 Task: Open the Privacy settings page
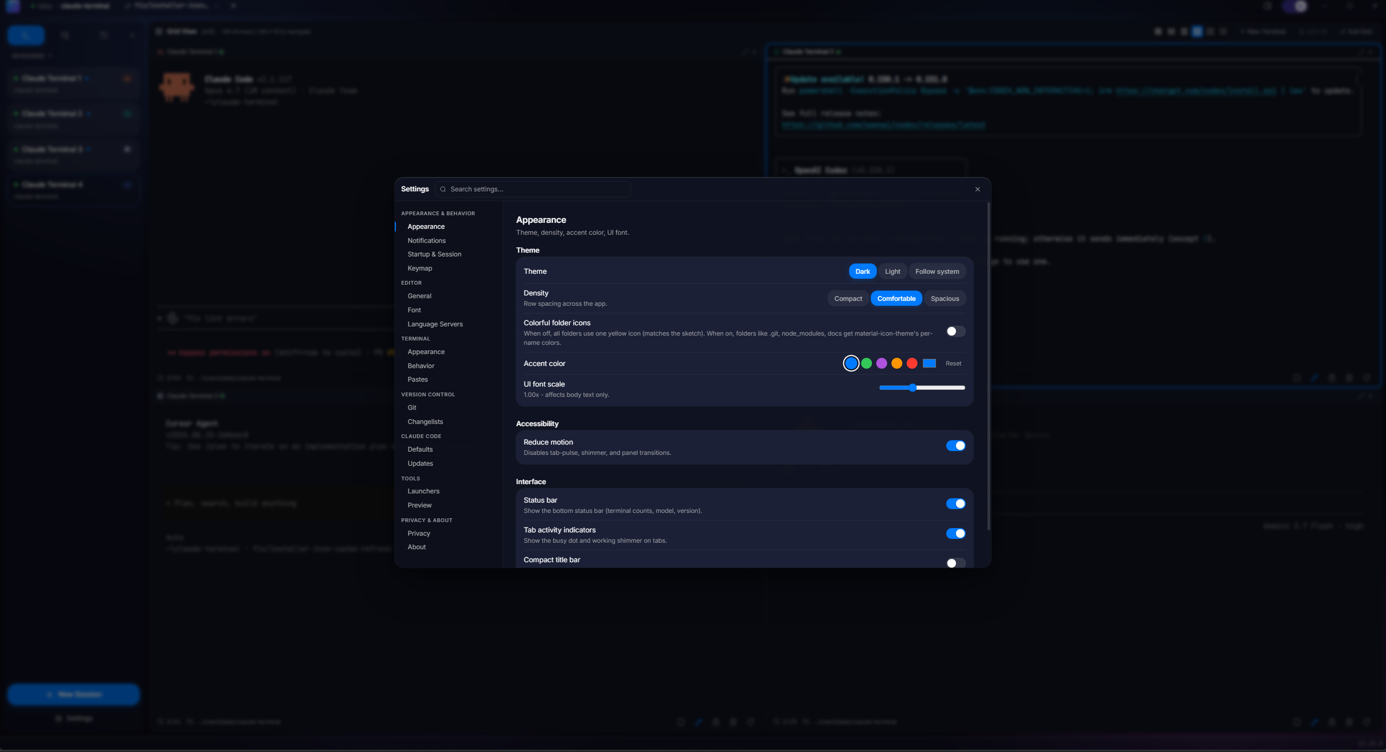point(419,534)
